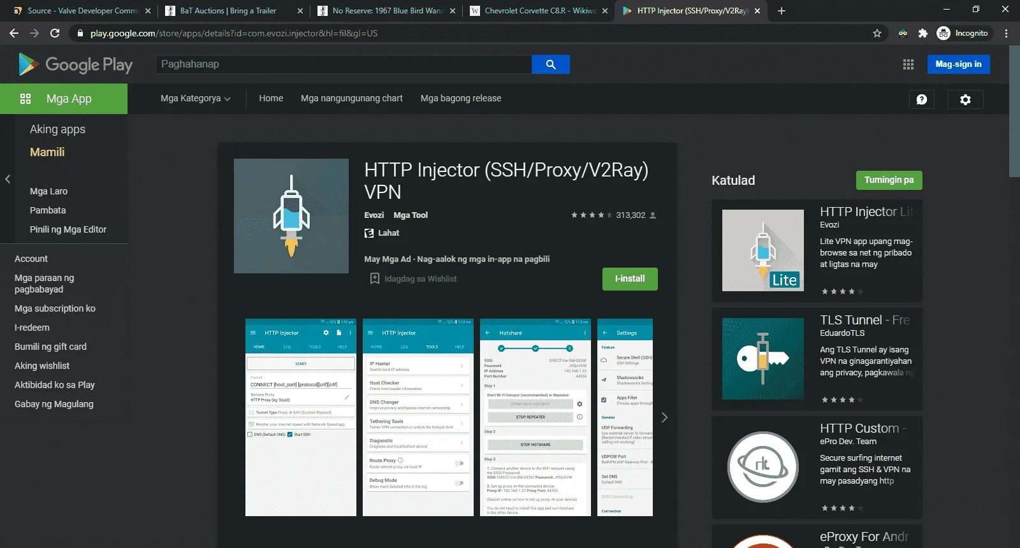Viewport: 1020px width, 548px height.
Task: Open Pambata in the sidebar
Action: [x=48, y=210]
